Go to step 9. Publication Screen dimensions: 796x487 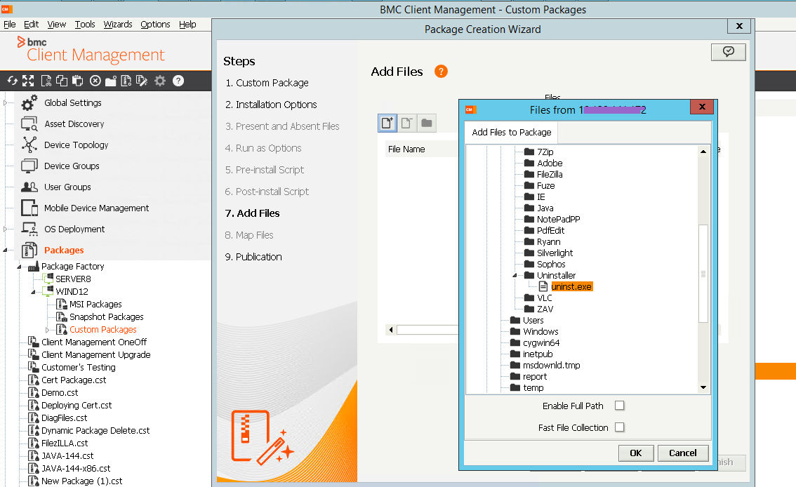(253, 257)
